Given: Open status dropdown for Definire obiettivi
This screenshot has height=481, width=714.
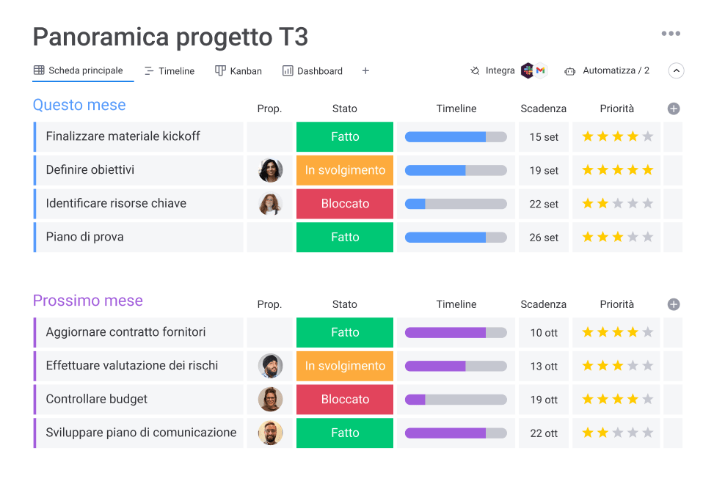Looking at the screenshot, I should tap(345, 170).
